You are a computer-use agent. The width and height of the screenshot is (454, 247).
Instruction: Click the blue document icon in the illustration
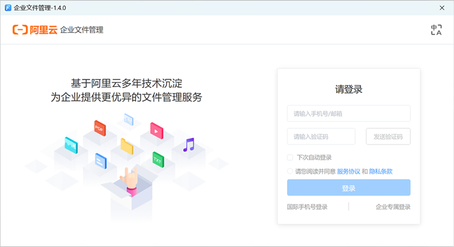click(101, 161)
